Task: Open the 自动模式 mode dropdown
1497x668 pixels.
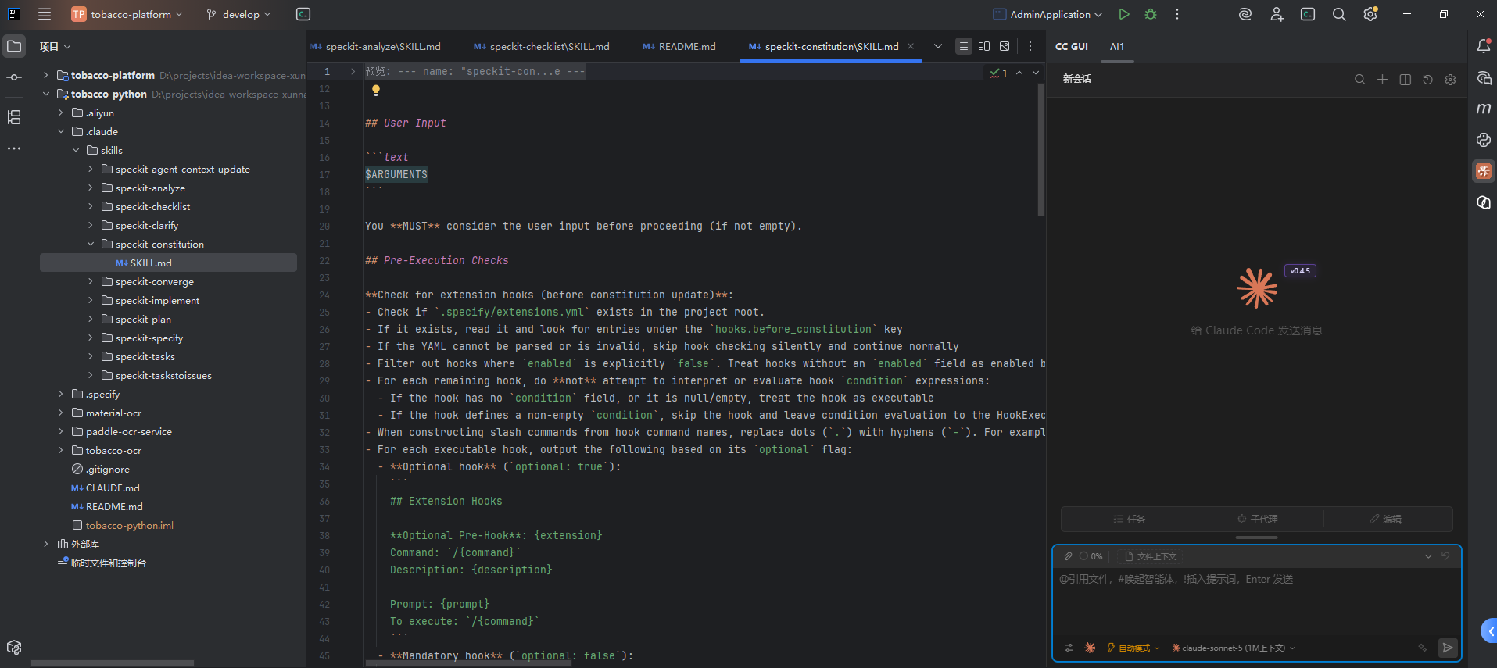Action: (x=1133, y=648)
